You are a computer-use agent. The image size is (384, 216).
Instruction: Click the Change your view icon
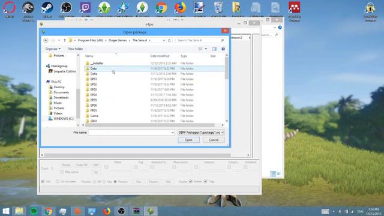coord(200,49)
